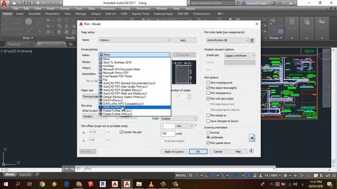Viewport: 337px width, 189px height.
Task: Open VLC media player from the taskbar
Action: tap(151, 184)
